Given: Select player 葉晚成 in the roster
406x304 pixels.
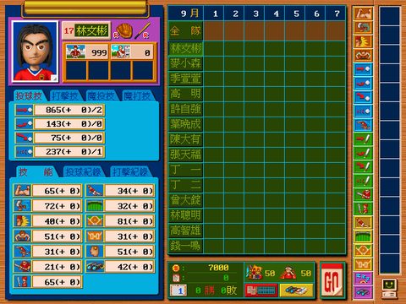Looking at the screenshot, I should click(185, 124).
